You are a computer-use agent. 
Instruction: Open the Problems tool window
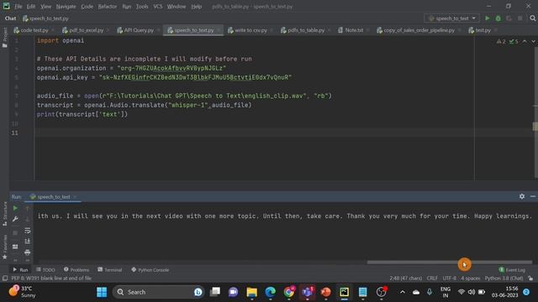(x=76, y=270)
